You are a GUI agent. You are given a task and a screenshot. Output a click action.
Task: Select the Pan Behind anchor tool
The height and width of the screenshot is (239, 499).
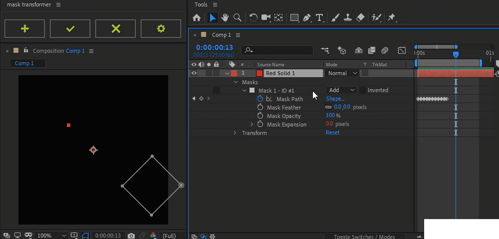coord(278,17)
